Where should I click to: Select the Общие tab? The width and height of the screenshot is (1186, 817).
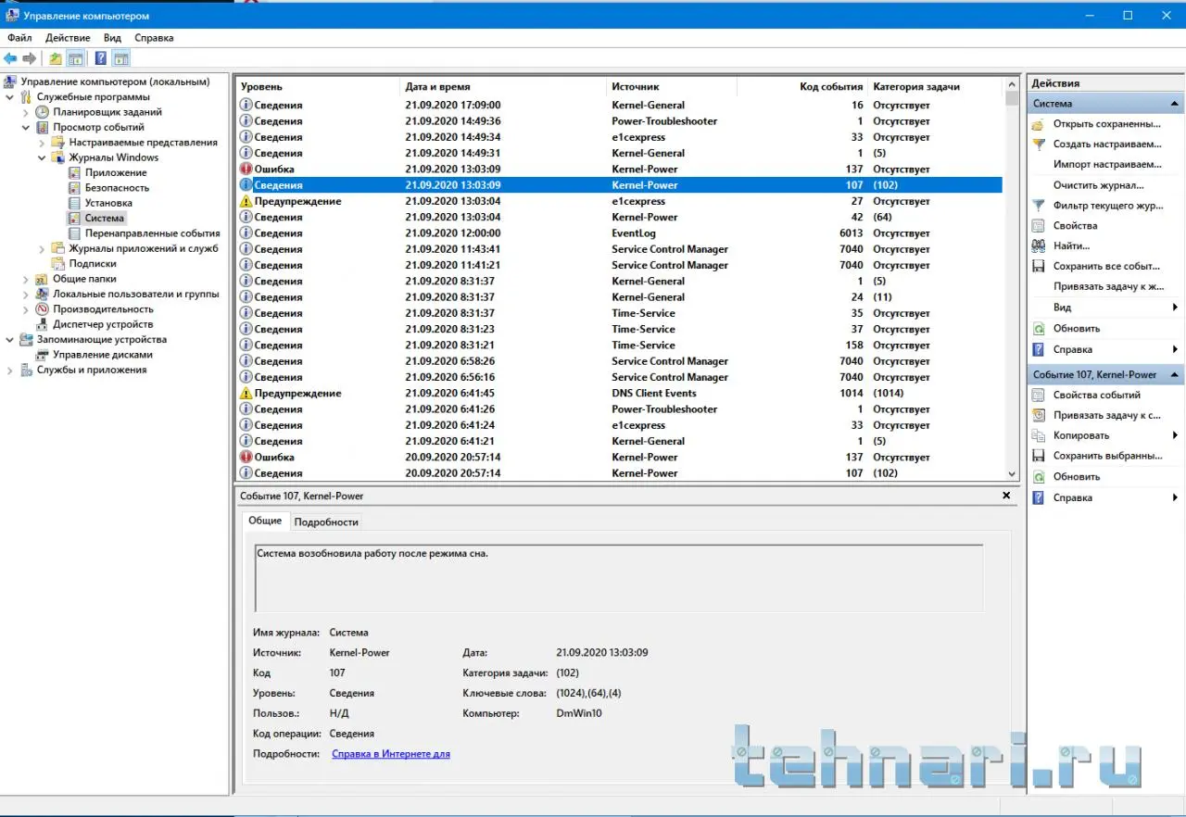pyautogui.click(x=265, y=522)
